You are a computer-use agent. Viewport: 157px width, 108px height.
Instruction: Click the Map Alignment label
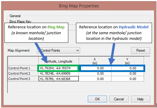coord(19,50)
